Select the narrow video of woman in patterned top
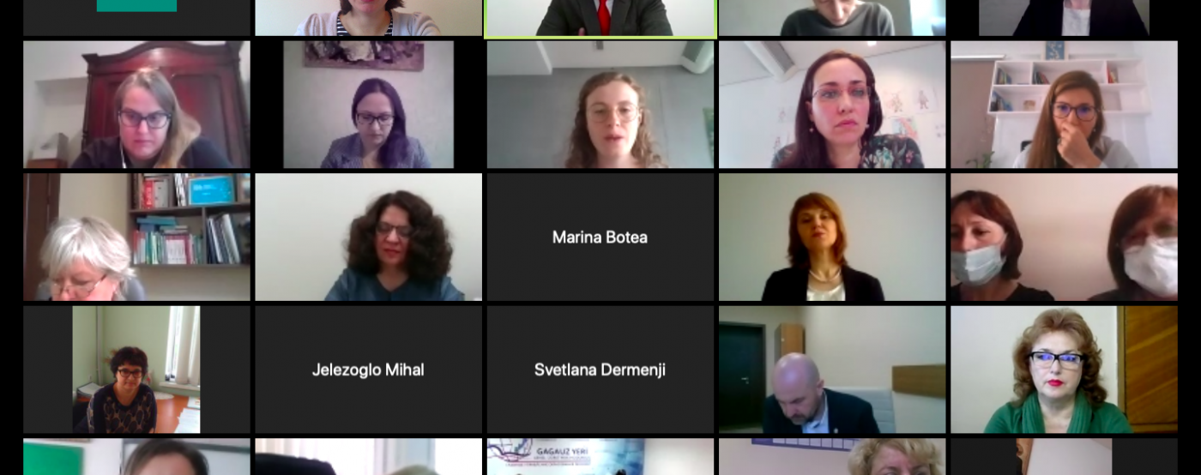This screenshot has width=1201, height=475. pyautogui.click(x=136, y=370)
